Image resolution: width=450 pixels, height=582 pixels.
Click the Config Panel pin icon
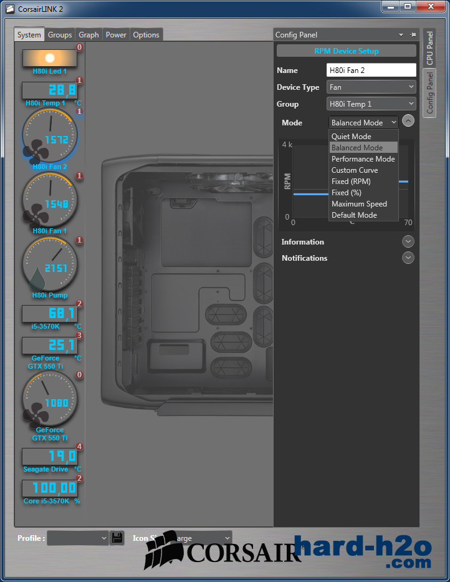(413, 34)
